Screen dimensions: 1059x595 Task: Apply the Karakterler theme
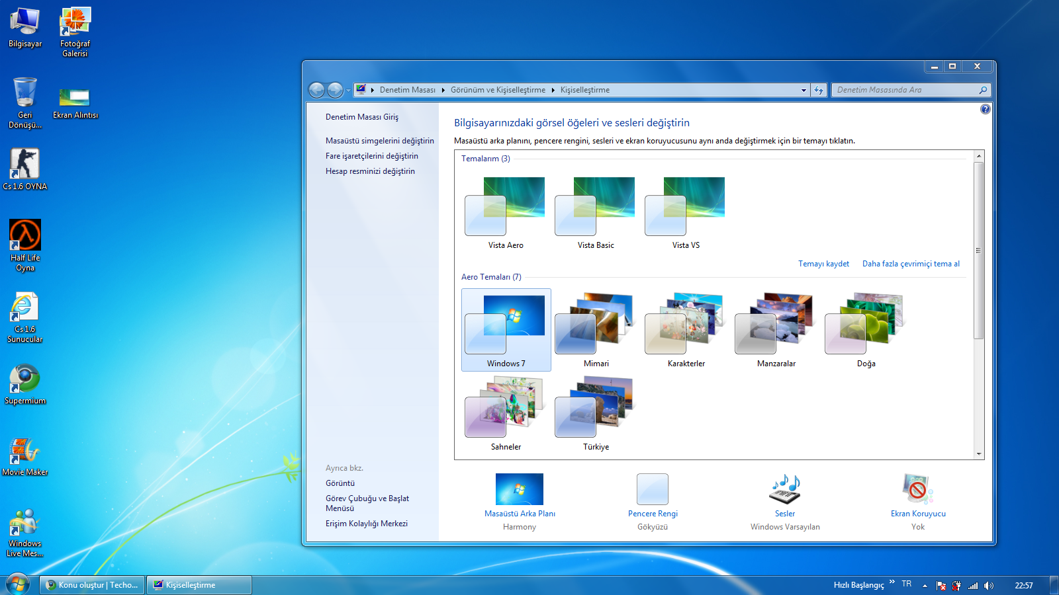click(686, 330)
